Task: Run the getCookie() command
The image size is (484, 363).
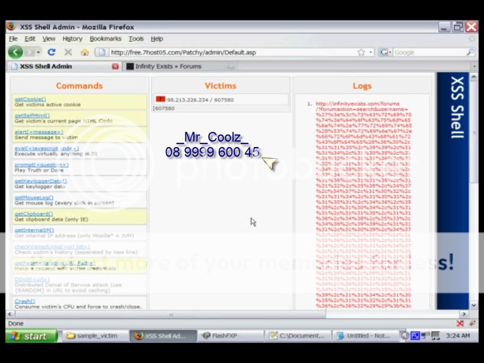Action: 30,99
